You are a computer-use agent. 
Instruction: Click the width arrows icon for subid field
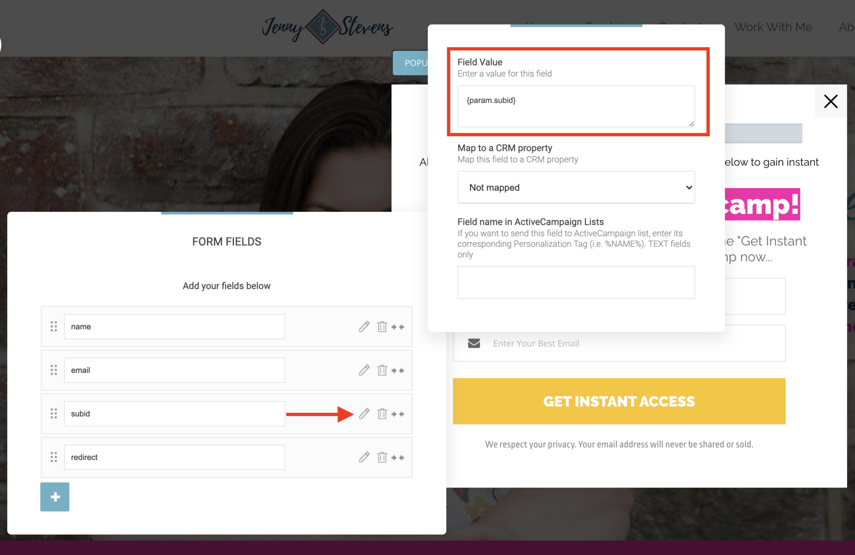click(x=398, y=414)
